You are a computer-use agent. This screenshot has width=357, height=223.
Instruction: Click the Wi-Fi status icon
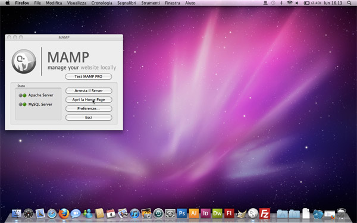point(289,3)
